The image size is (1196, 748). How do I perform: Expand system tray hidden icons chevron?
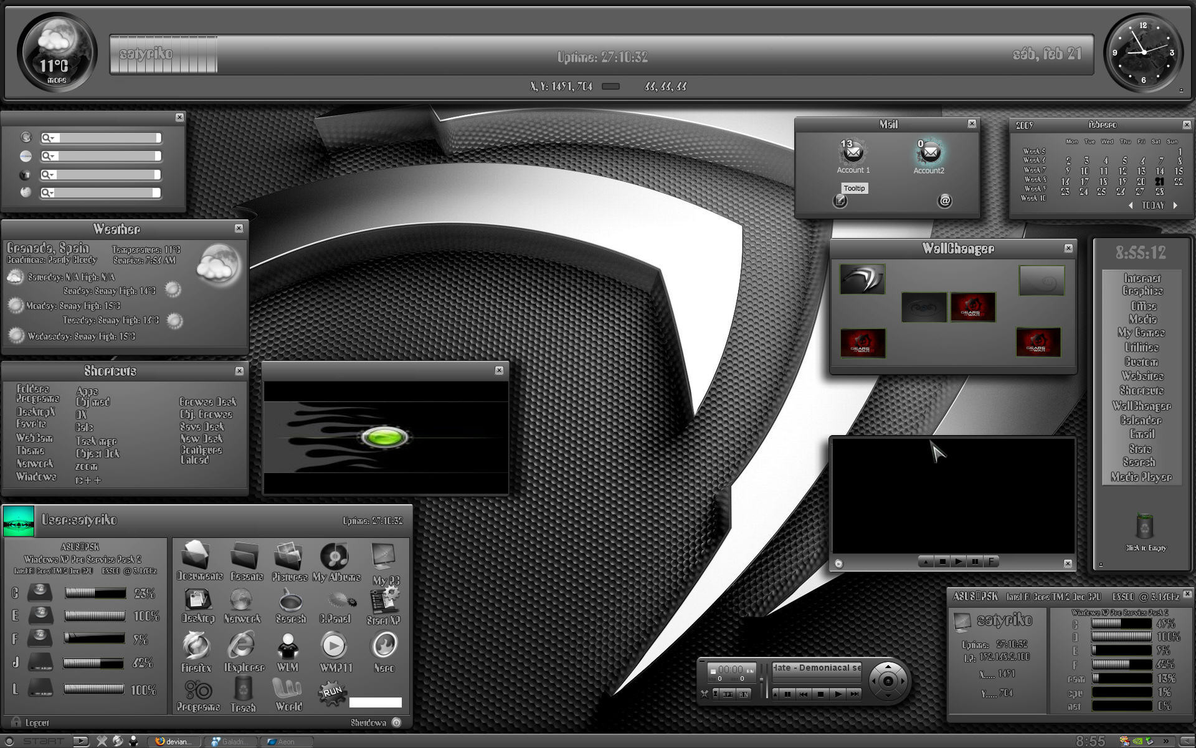click(1165, 741)
